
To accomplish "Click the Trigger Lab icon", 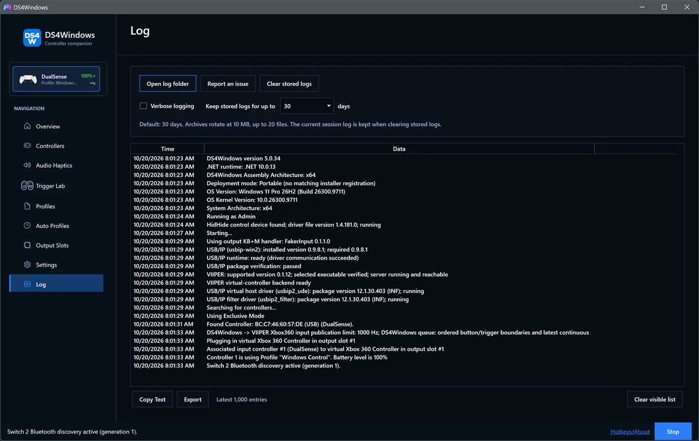I will pos(27,186).
